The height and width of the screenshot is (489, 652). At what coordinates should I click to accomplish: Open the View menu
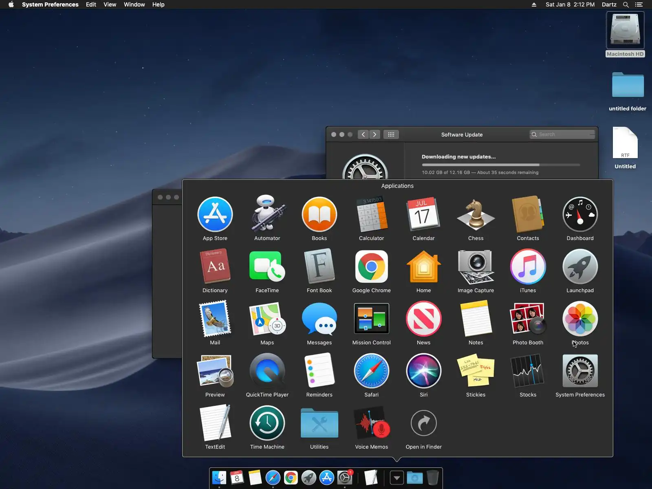coord(110,4)
